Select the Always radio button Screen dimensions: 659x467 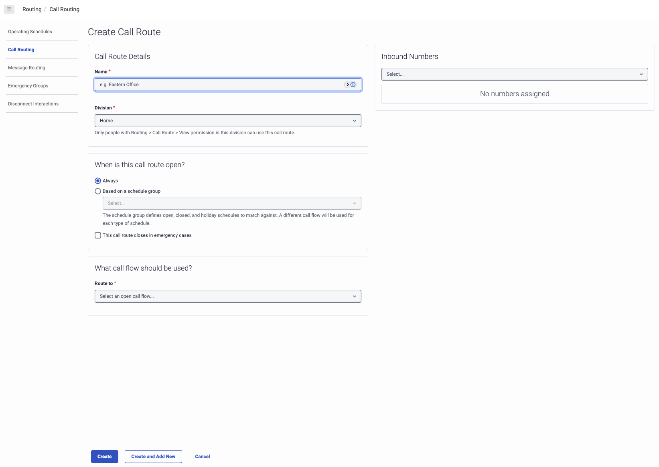(x=98, y=181)
